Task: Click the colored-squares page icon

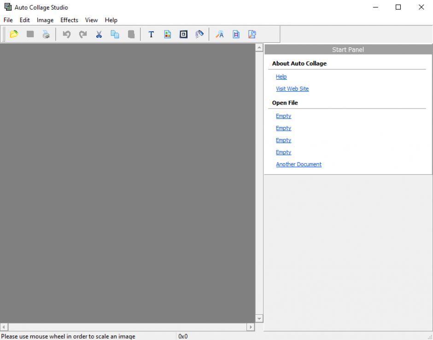Action: click(167, 34)
